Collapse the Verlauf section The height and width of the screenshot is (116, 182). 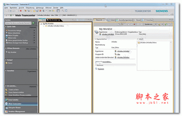pos(6,60)
